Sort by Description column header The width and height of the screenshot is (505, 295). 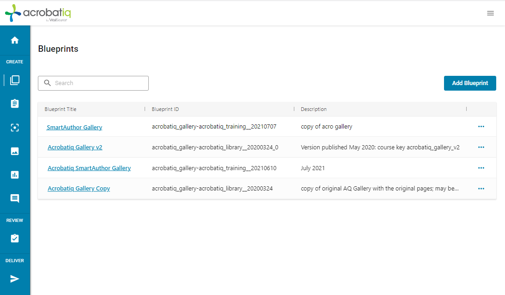point(314,109)
